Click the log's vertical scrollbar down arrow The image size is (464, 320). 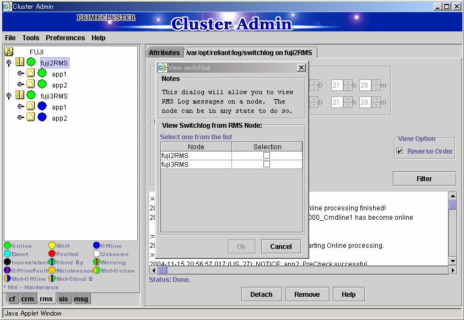tap(452, 261)
